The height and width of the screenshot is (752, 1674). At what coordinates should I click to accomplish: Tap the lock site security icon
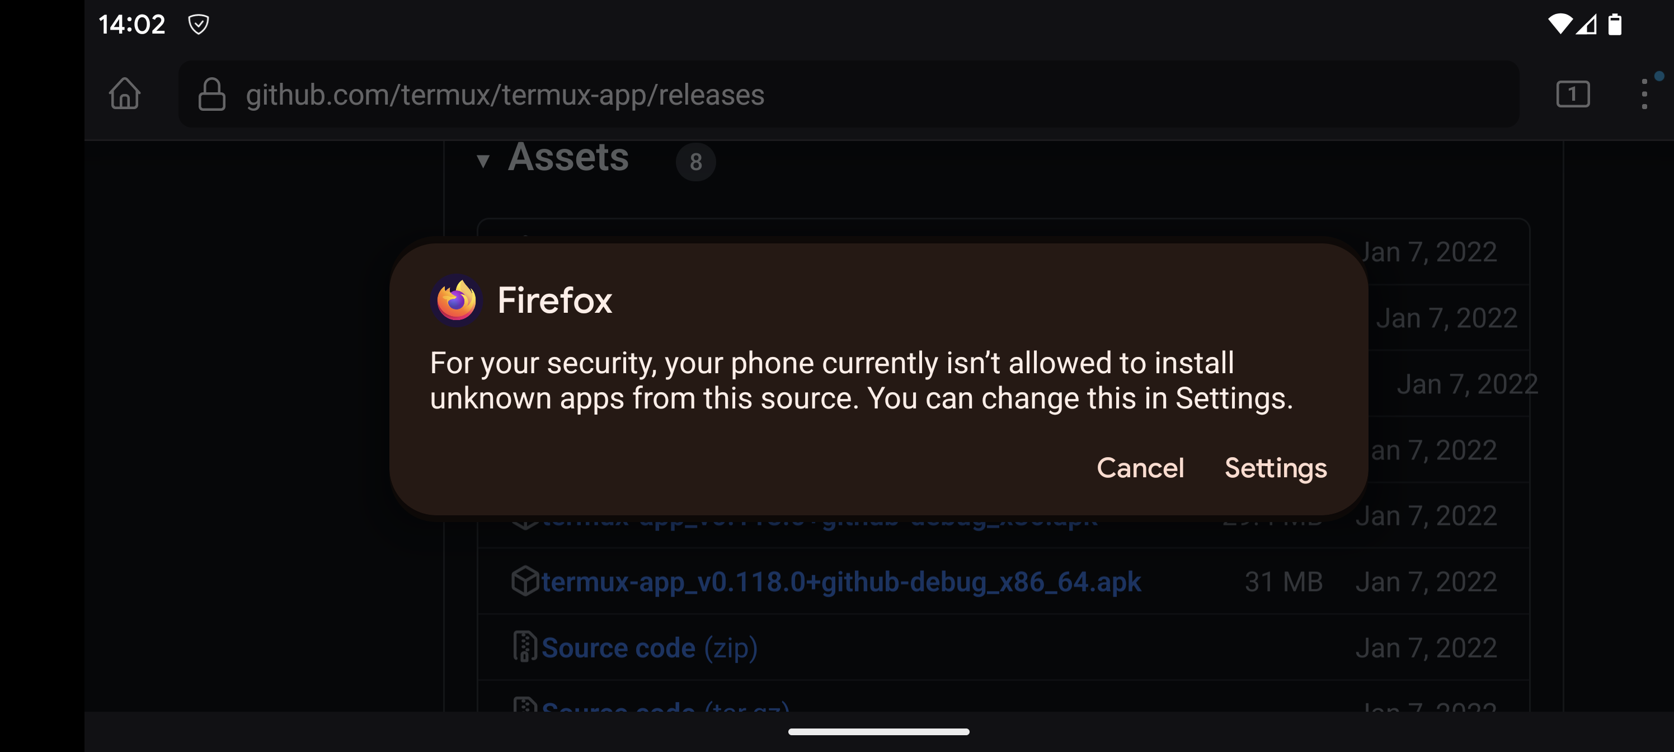pos(211,94)
